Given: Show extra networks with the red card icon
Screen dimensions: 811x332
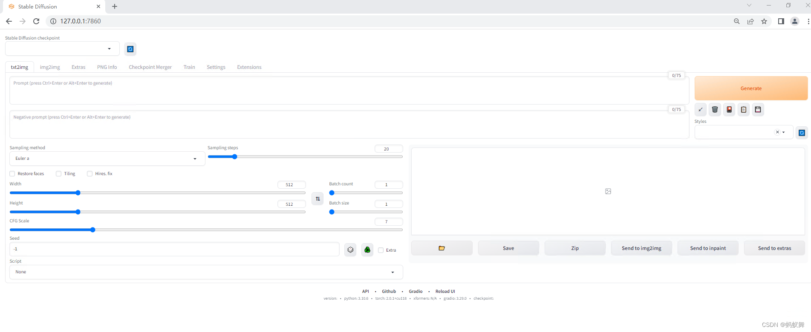Looking at the screenshot, I should coord(729,110).
